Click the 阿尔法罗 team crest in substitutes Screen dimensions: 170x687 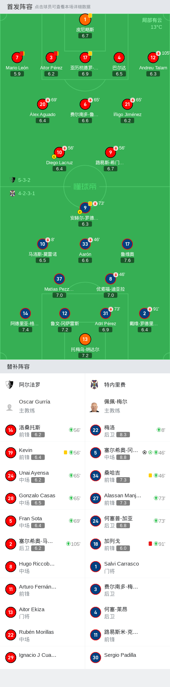coord(10,385)
